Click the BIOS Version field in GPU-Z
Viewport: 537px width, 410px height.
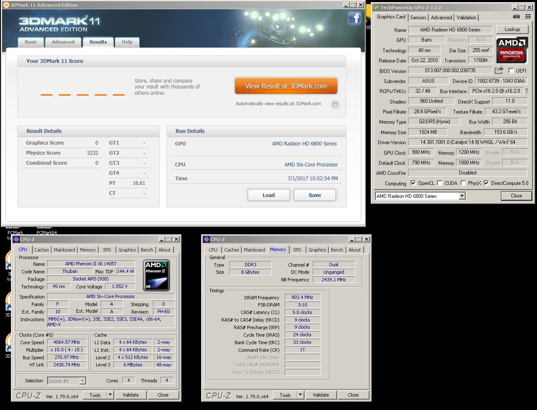(x=450, y=71)
